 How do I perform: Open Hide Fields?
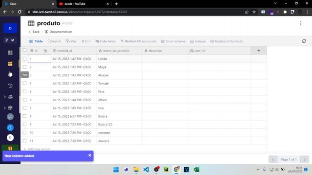tap(105, 41)
